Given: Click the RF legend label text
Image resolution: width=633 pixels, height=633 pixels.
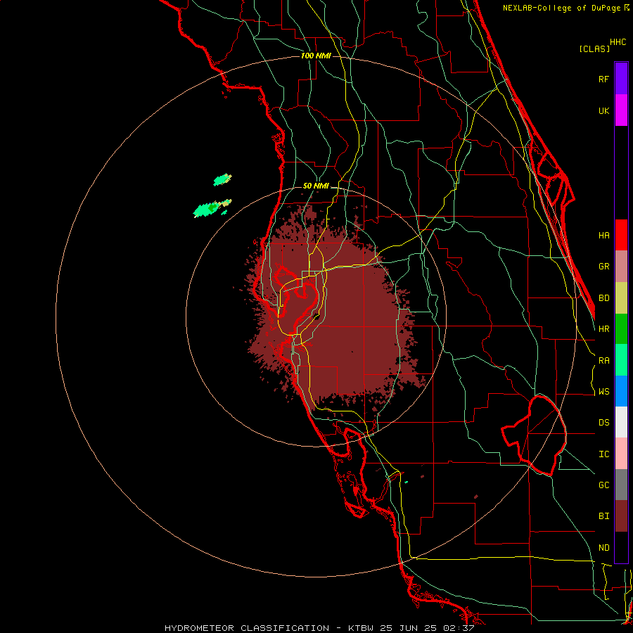Looking at the screenshot, I should [x=604, y=79].
